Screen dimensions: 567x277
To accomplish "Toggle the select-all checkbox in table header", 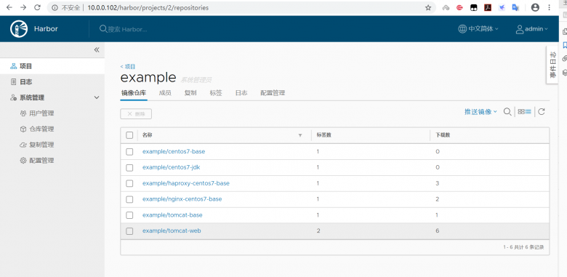I will 129,135.
